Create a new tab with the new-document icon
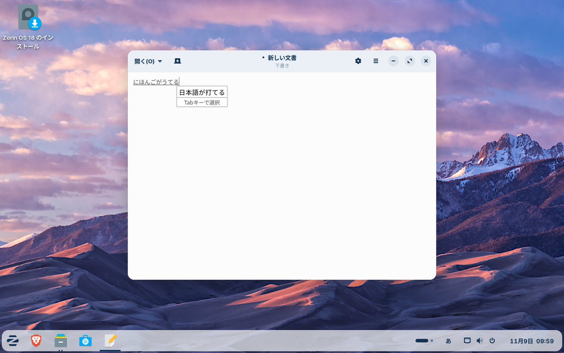 178,61
